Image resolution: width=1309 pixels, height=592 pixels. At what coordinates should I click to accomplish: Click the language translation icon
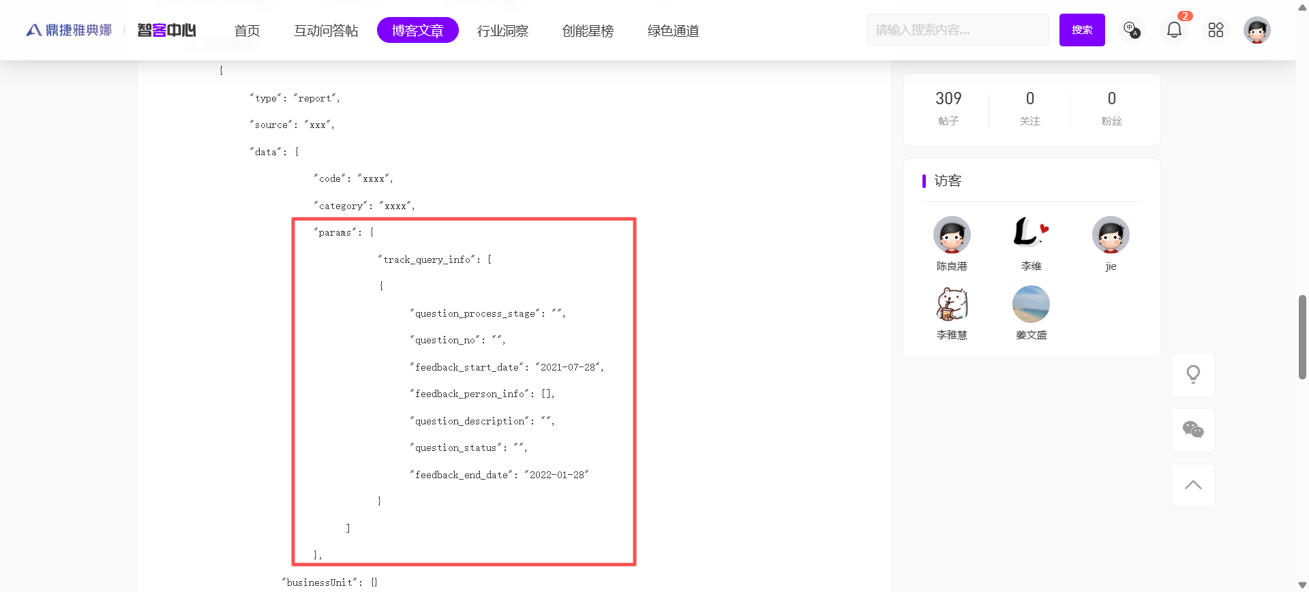[x=1132, y=30]
